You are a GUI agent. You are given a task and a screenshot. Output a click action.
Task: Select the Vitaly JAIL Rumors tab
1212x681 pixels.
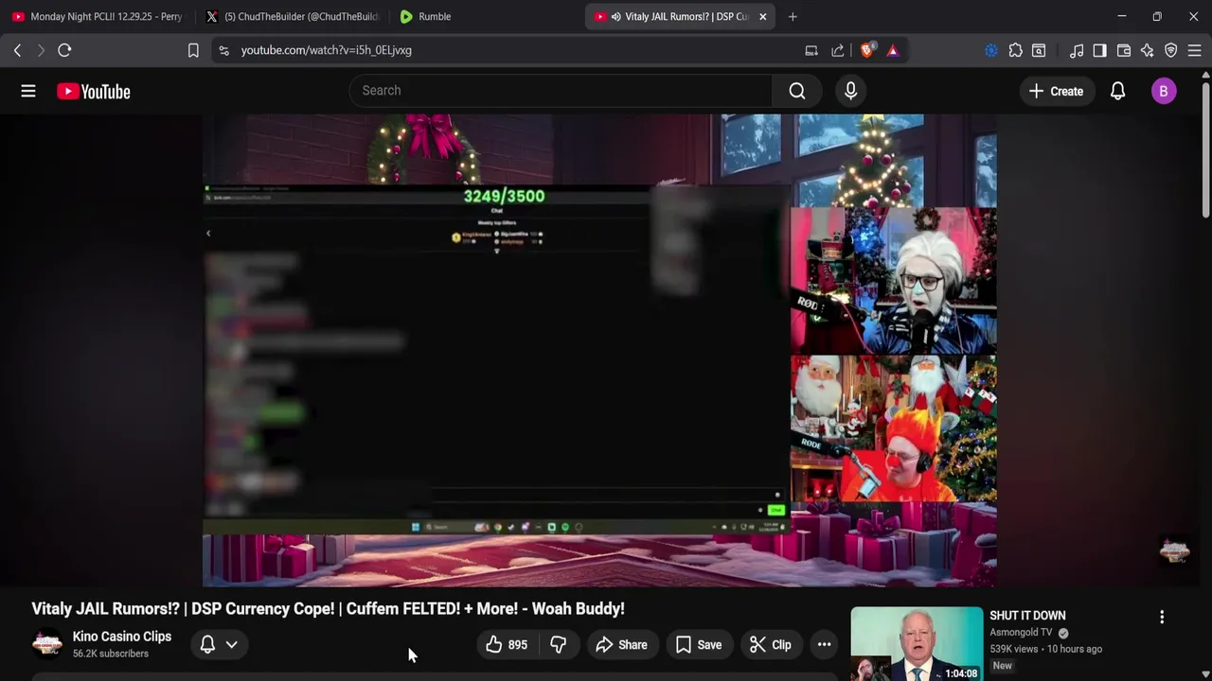click(680, 16)
